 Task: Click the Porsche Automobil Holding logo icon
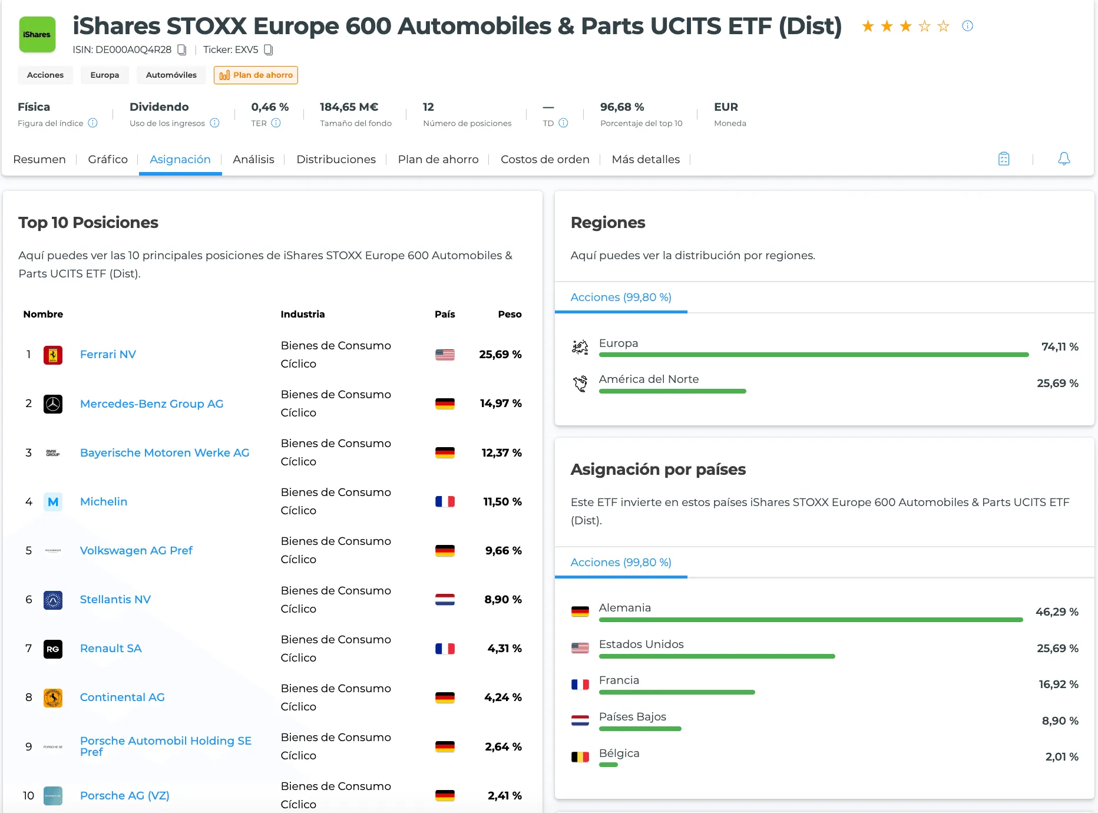pos(53,747)
